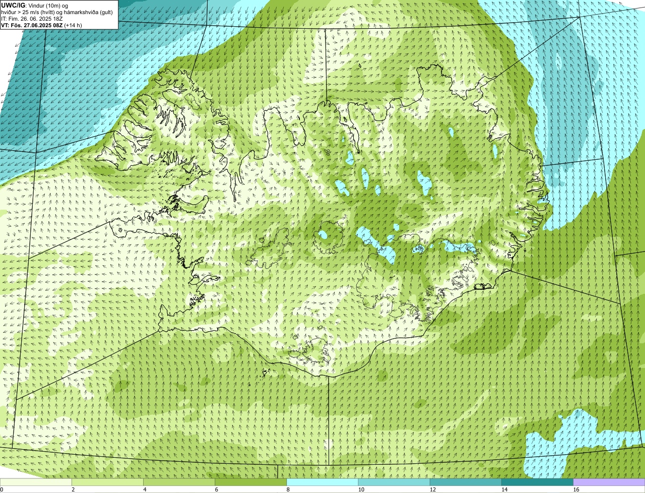Click the legend scale label "4"
645x493 pixels.
pos(145,489)
